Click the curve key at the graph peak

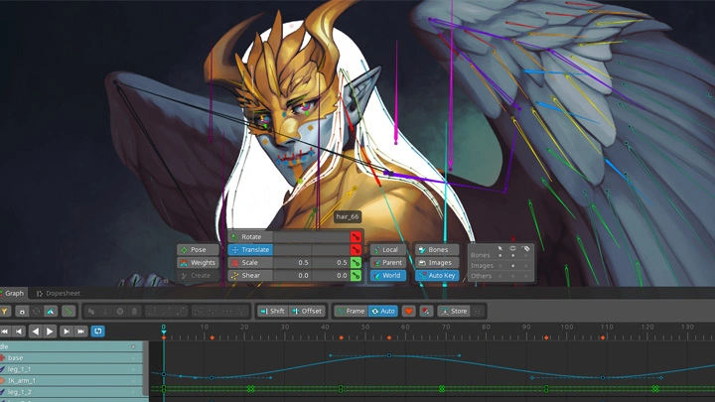[x=389, y=355]
